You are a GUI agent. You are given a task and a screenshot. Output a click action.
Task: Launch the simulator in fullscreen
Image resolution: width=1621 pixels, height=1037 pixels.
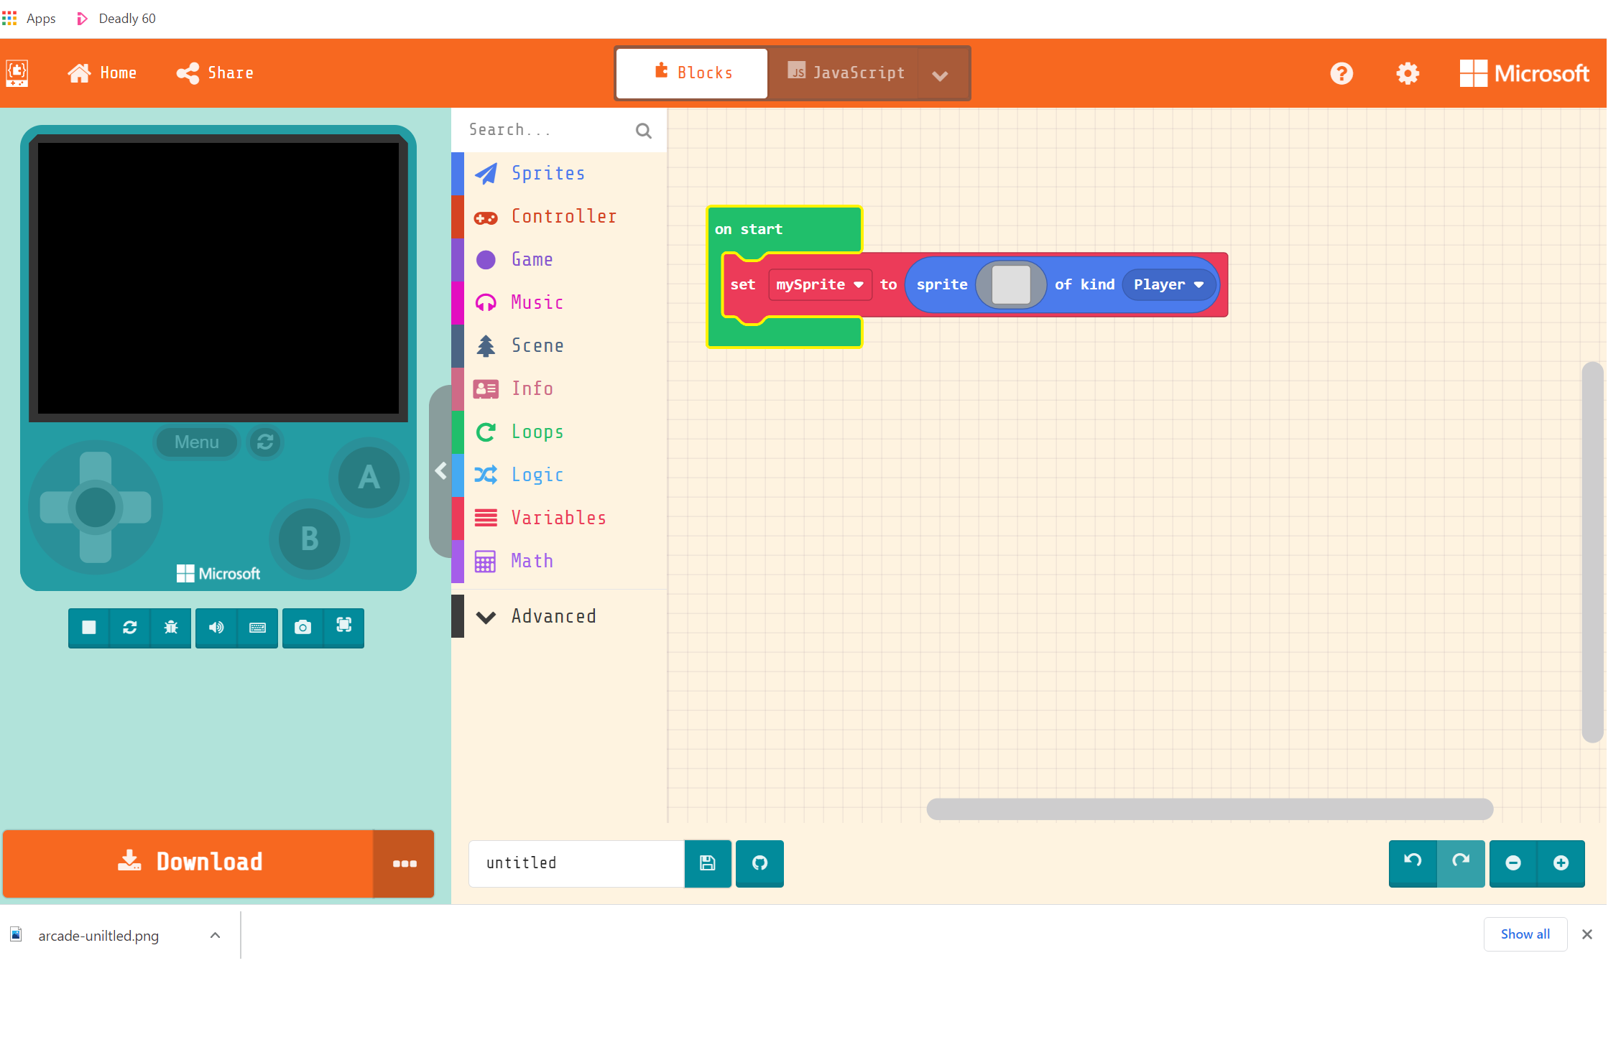pyautogui.click(x=343, y=628)
